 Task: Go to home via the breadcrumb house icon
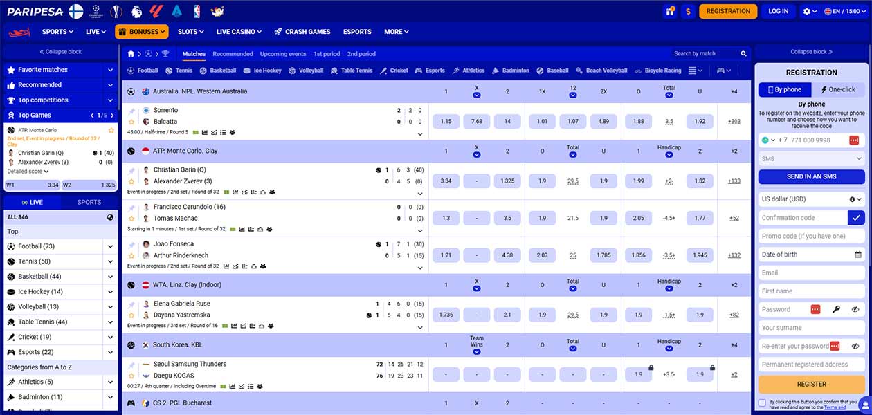click(131, 54)
